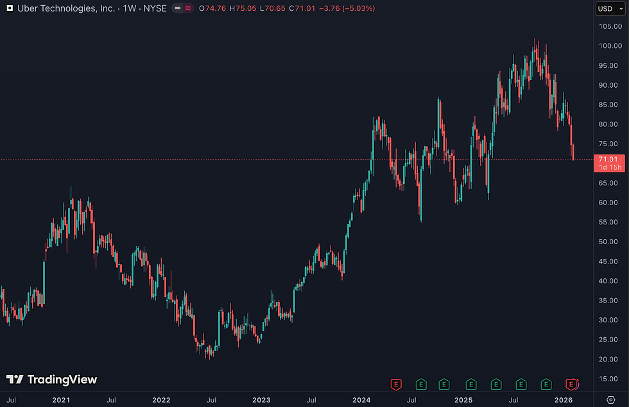Click the 2023 time axis label
This screenshot has width=629, height=407.
pos(261,400)
